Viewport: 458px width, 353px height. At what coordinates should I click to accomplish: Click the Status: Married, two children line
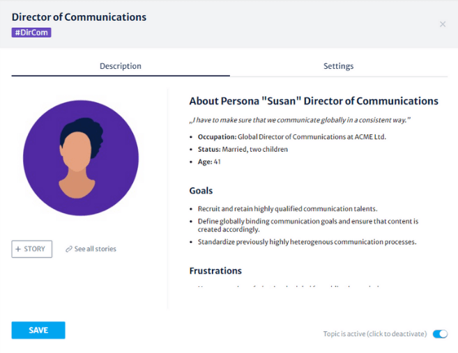click(243, 149)
